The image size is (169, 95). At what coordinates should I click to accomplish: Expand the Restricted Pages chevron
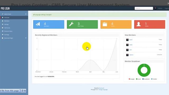26,38
